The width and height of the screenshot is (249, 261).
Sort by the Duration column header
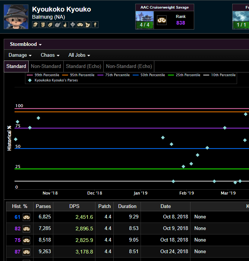127,206
